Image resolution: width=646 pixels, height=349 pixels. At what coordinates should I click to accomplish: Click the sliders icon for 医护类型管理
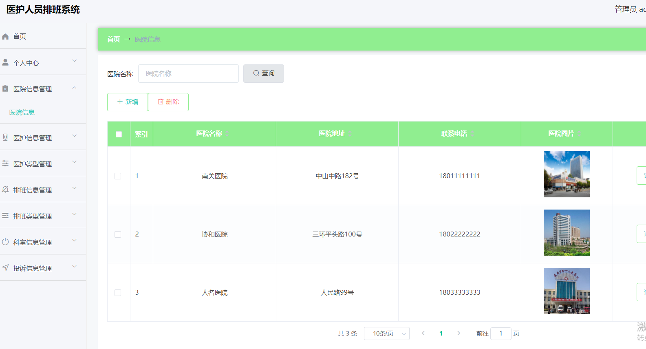tap(5, 163)
